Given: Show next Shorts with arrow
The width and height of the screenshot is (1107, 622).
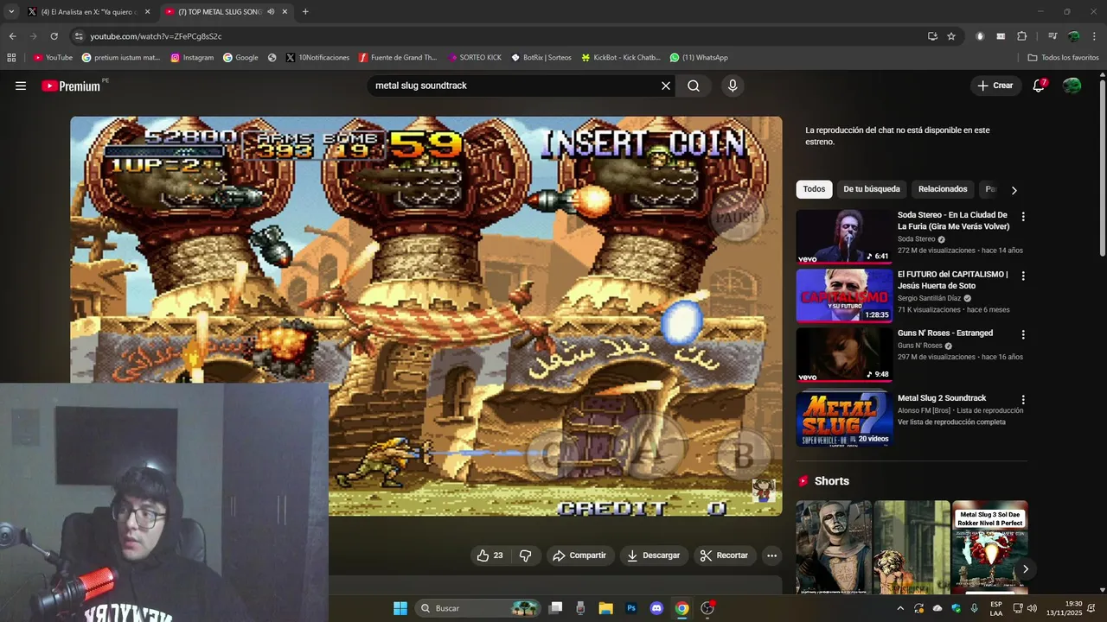Looking at the screenshot, I should click(1025, 568).
